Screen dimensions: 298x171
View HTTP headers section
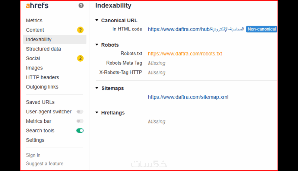(42, 77)
